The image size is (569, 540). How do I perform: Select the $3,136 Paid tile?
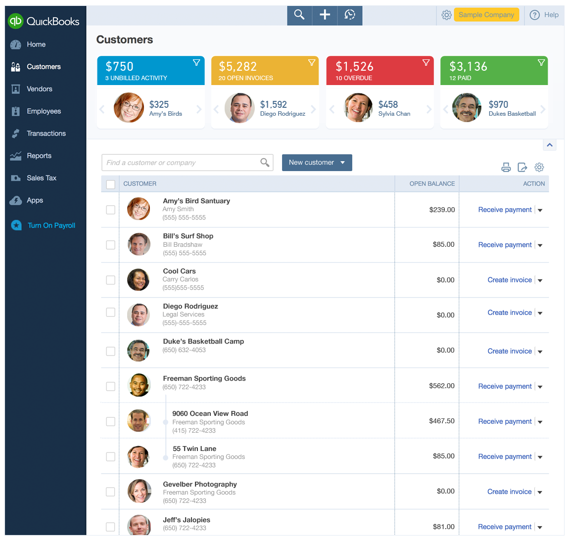coord(494,71)
